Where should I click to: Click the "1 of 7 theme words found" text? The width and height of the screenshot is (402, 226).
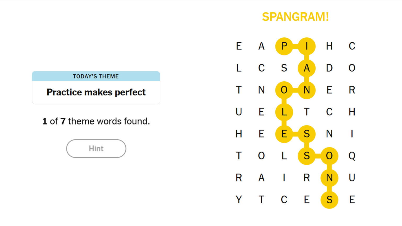(96, 121)
